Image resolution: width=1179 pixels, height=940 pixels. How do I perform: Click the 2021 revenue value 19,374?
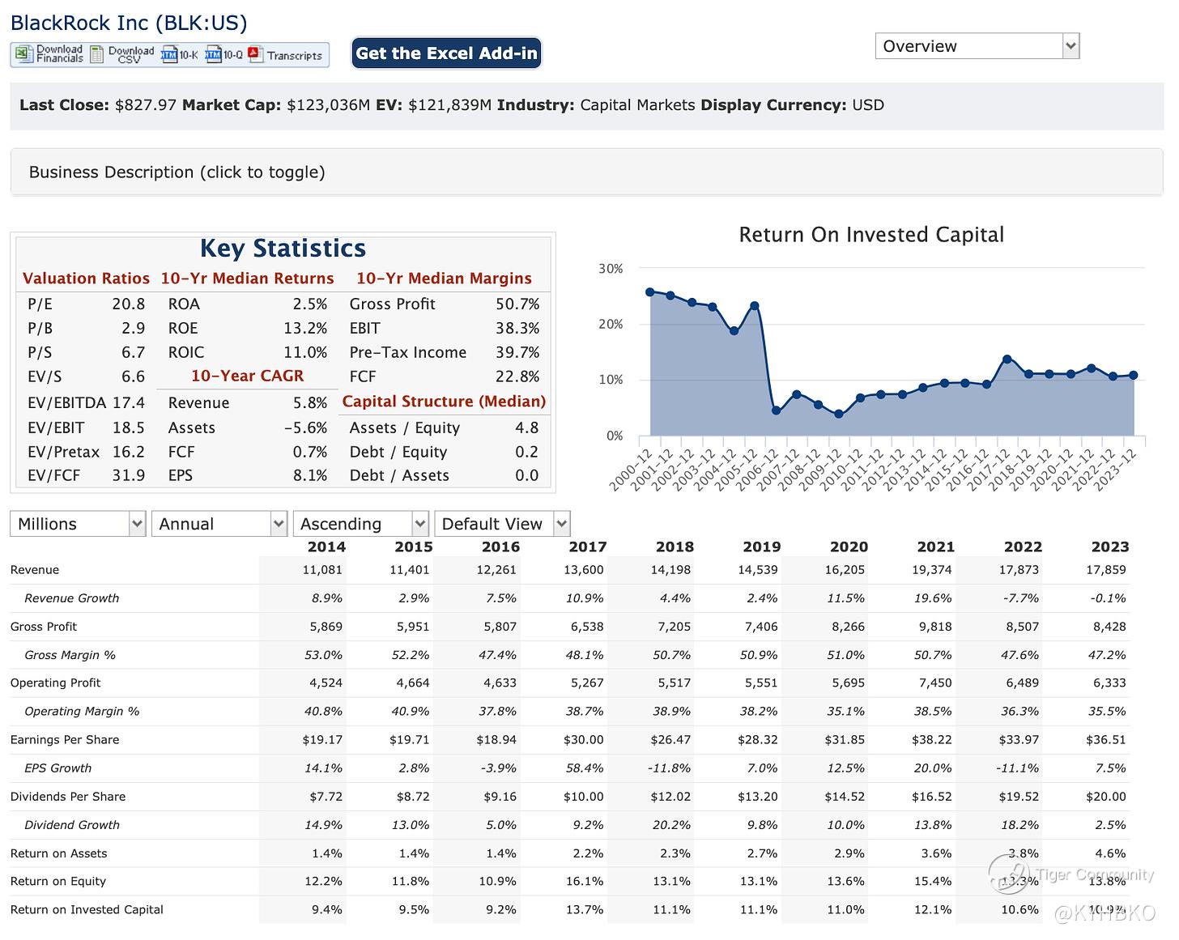pos(932,570)
